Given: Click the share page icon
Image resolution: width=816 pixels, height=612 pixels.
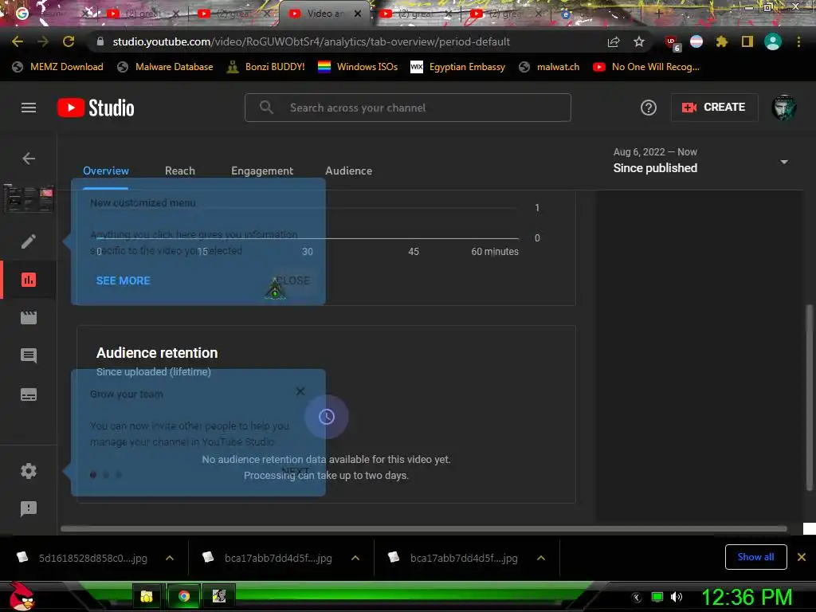Looking at the screenshot, I should 614,41.
